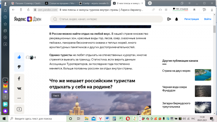This screenshot has width=217, height=122.
Task: Switch to Статьи на продаже tab
Action: tap(60, 3)
